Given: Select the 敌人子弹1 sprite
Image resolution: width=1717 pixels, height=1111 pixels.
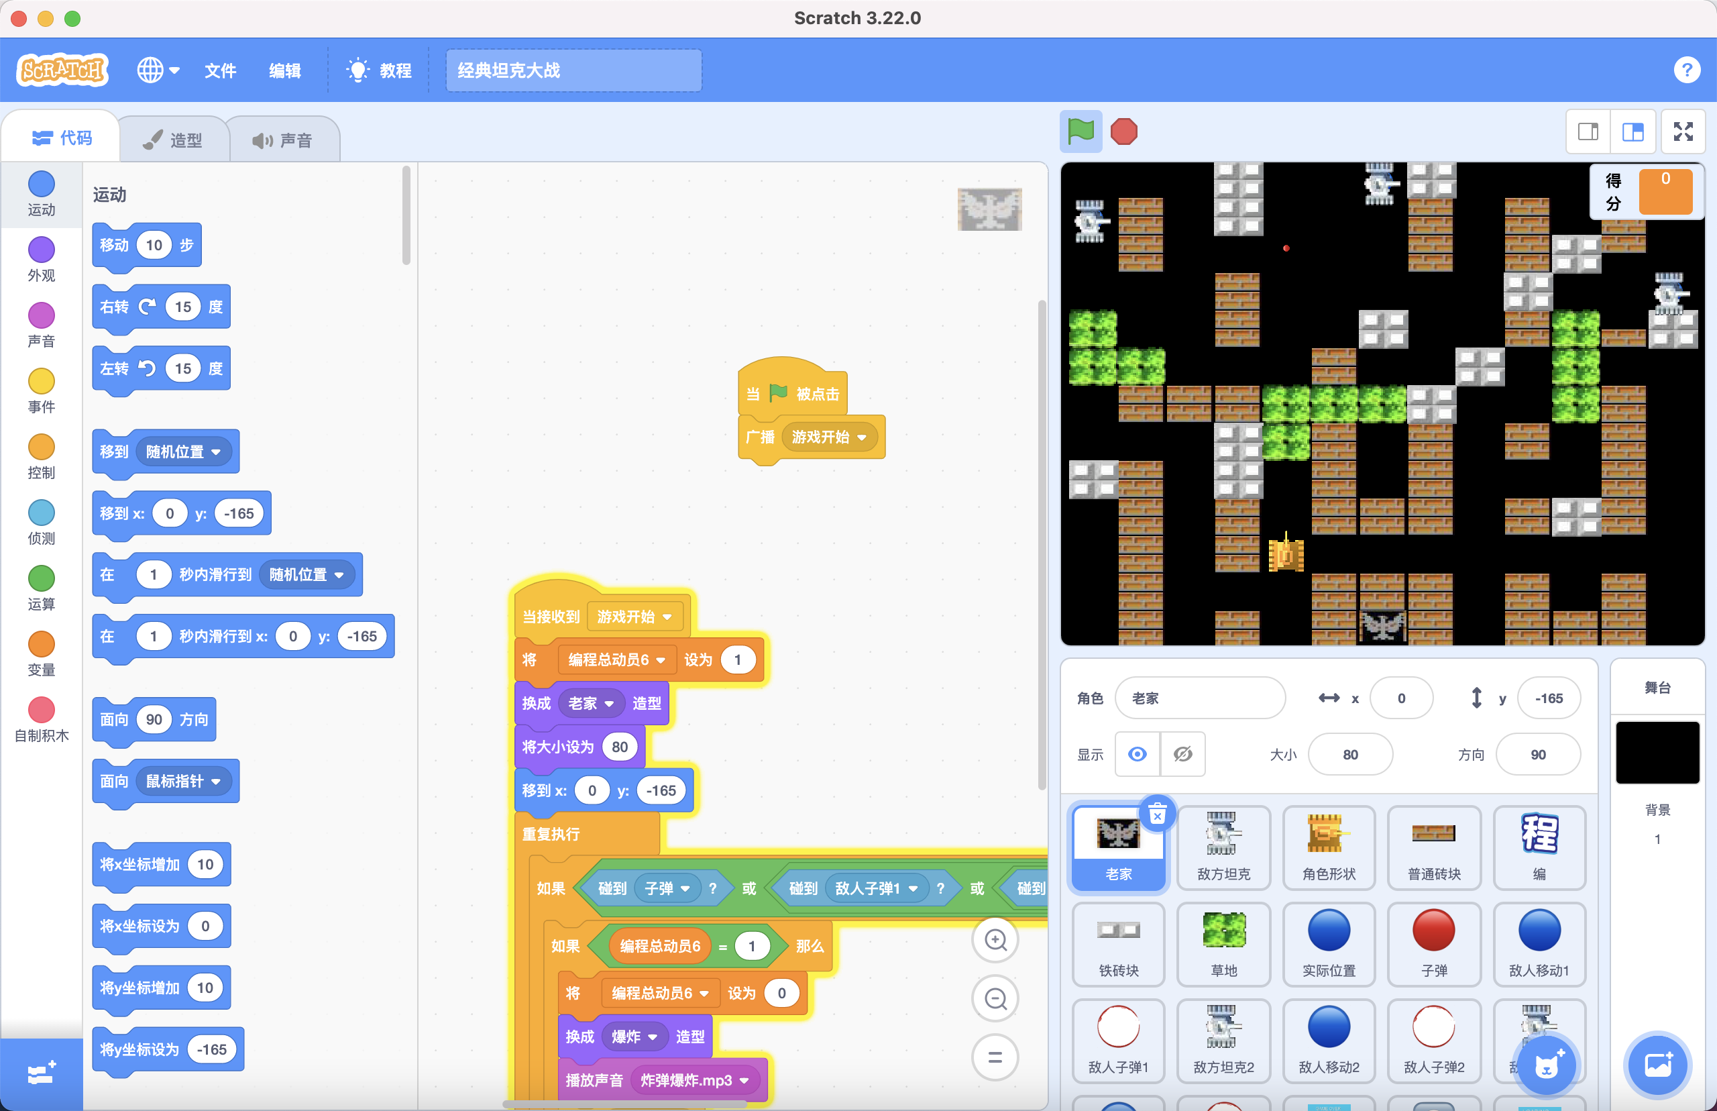Looking at the screenshot, I should click(x=1118, y=1041).
